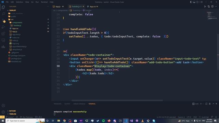
Task: Click the Run Code play icon in the editor toolbar
Action: click(205, 6)
